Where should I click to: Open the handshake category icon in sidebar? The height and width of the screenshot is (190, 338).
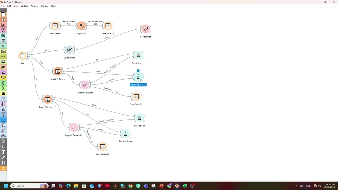[x=3, y=78]
